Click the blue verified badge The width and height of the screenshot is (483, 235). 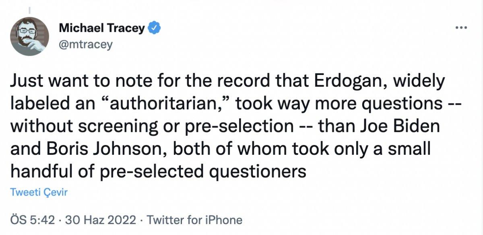[155, 28]
